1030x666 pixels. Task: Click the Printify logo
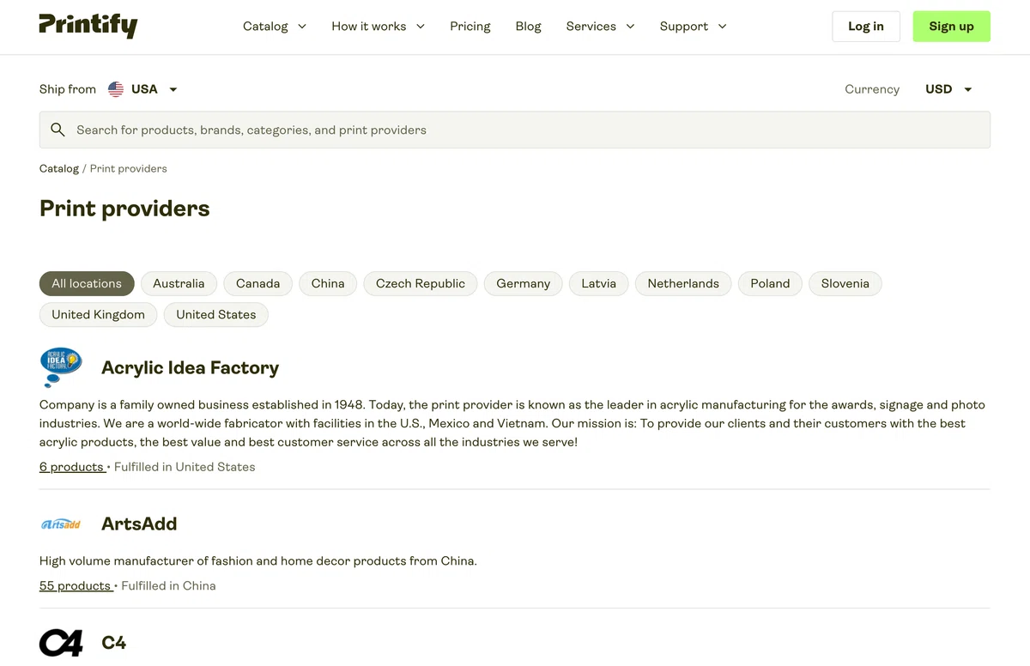point(88,26)
